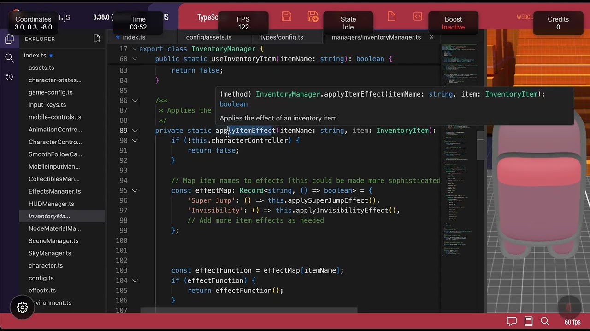The width and height of the screenshot is (590, 331).
Task: Switch to the config/assets.ts tab
Action: click(209, 37)
